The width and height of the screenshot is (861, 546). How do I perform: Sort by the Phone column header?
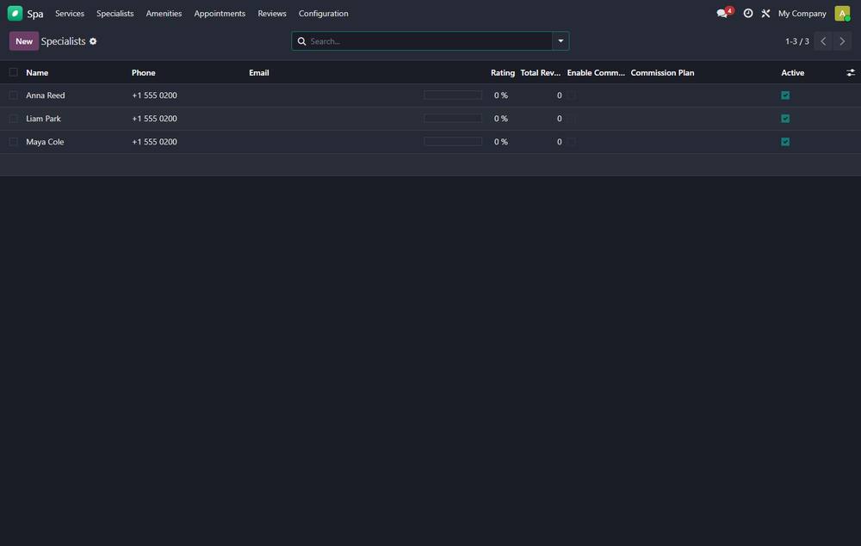143,72
